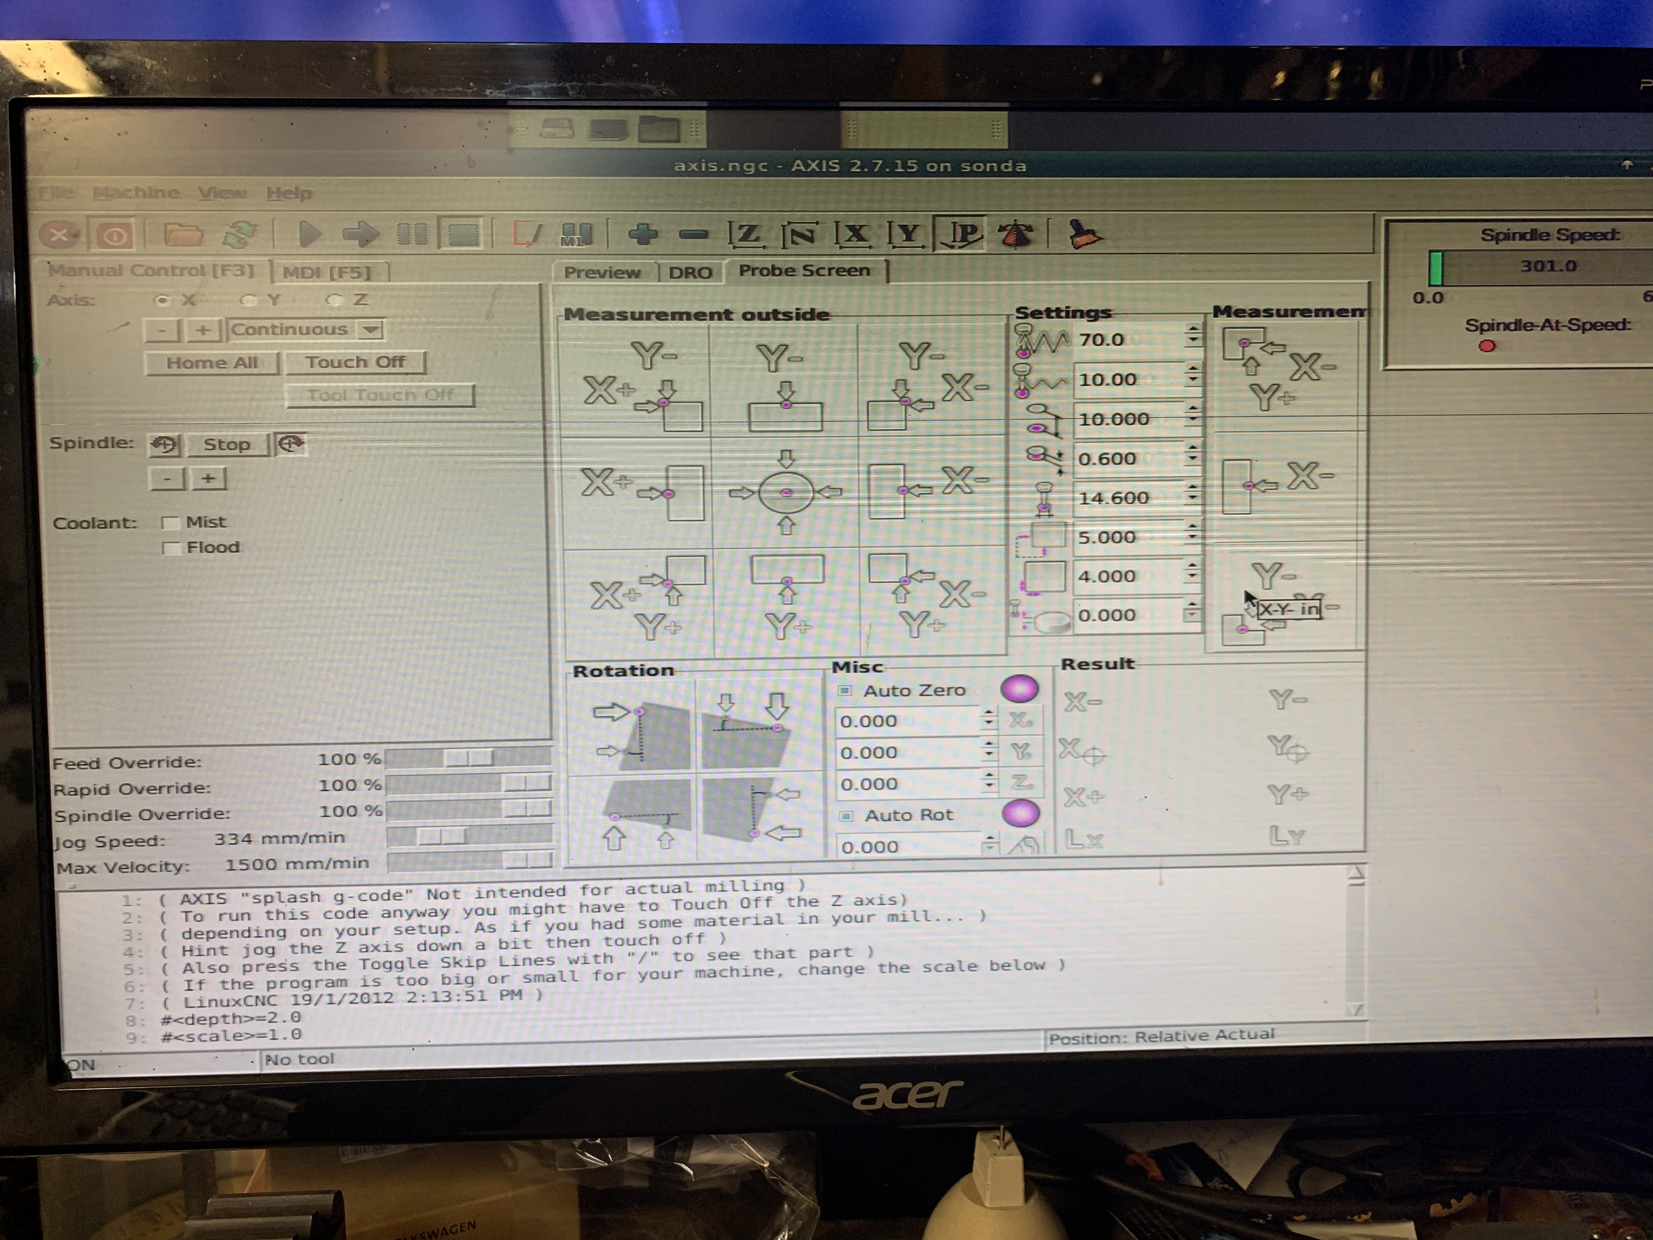Click the center circle outside probing icon

pyautogui.click(x=786, y=492)
